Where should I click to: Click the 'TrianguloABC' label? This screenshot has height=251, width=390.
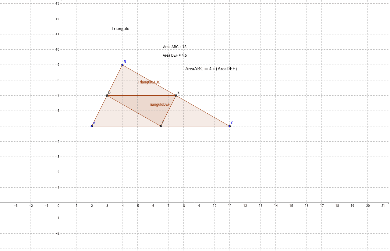click(149, 82)
